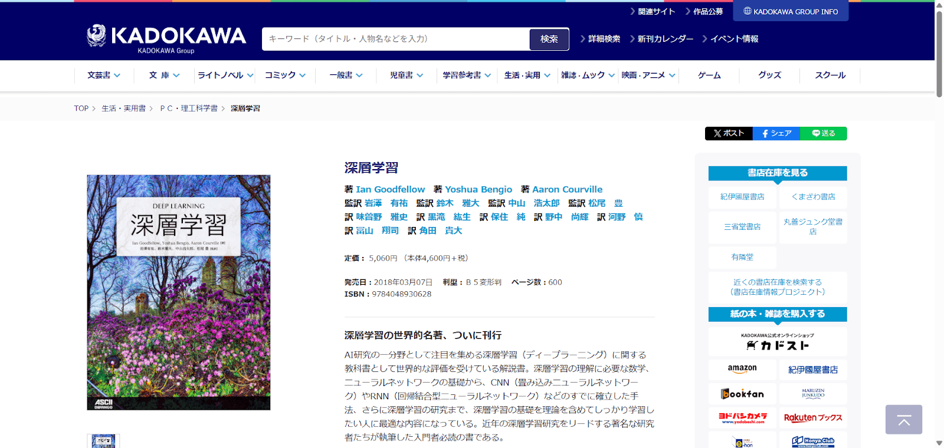Open KADOKAWA GROUP INFO globe link

(x=791, y=11)
